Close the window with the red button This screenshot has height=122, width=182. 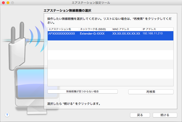pos(3,3)
